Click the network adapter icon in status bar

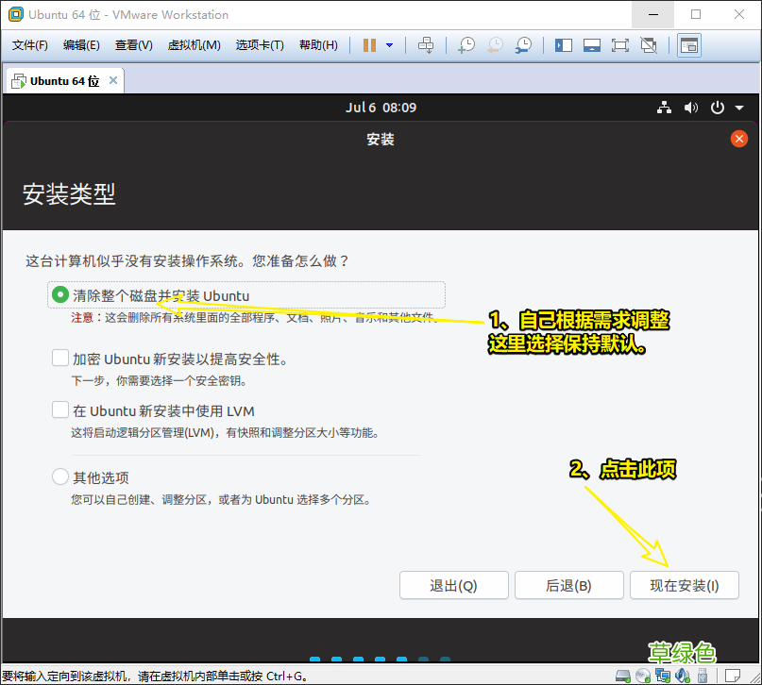tap(662, 676)
